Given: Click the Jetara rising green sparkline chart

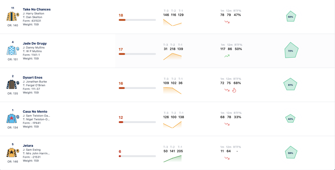Looking at the screenshot, I should [172, 159].
